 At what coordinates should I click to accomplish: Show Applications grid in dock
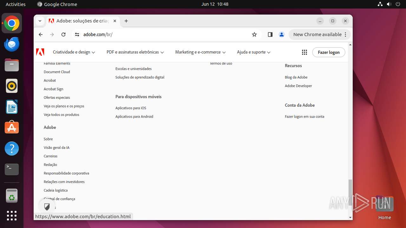(x=12, y=216)
